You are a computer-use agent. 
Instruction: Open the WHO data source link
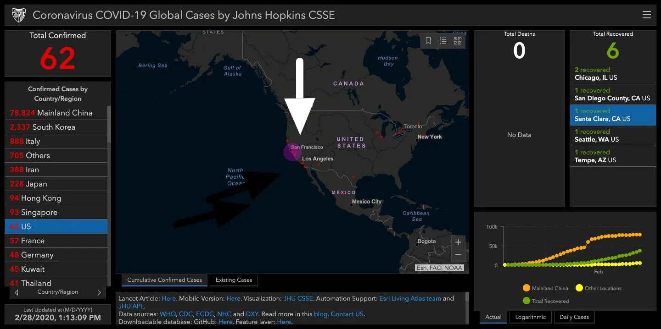coord(167,314)
